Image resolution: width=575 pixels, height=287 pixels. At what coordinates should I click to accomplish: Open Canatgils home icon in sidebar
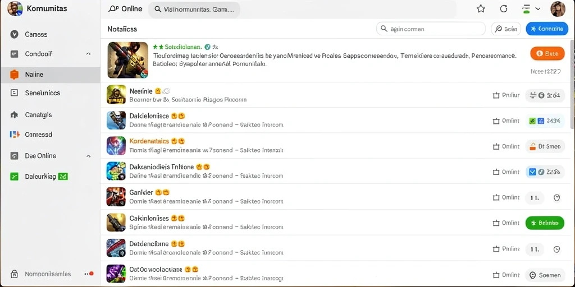click(x=14, y=115)
